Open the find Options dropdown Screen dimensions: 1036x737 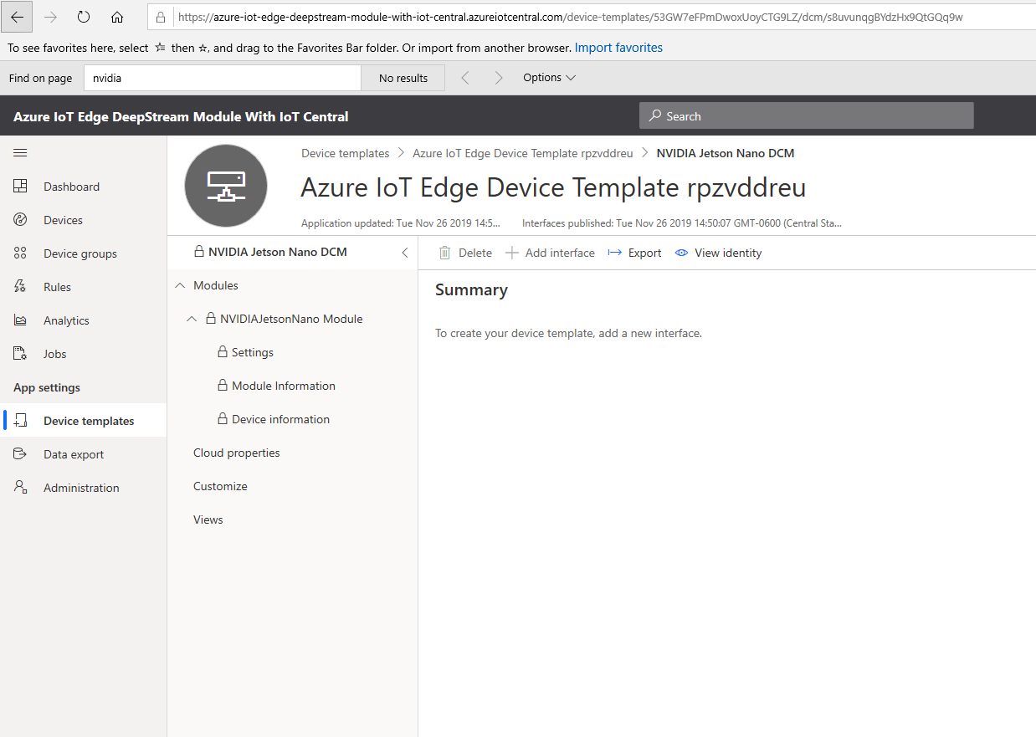550,78
